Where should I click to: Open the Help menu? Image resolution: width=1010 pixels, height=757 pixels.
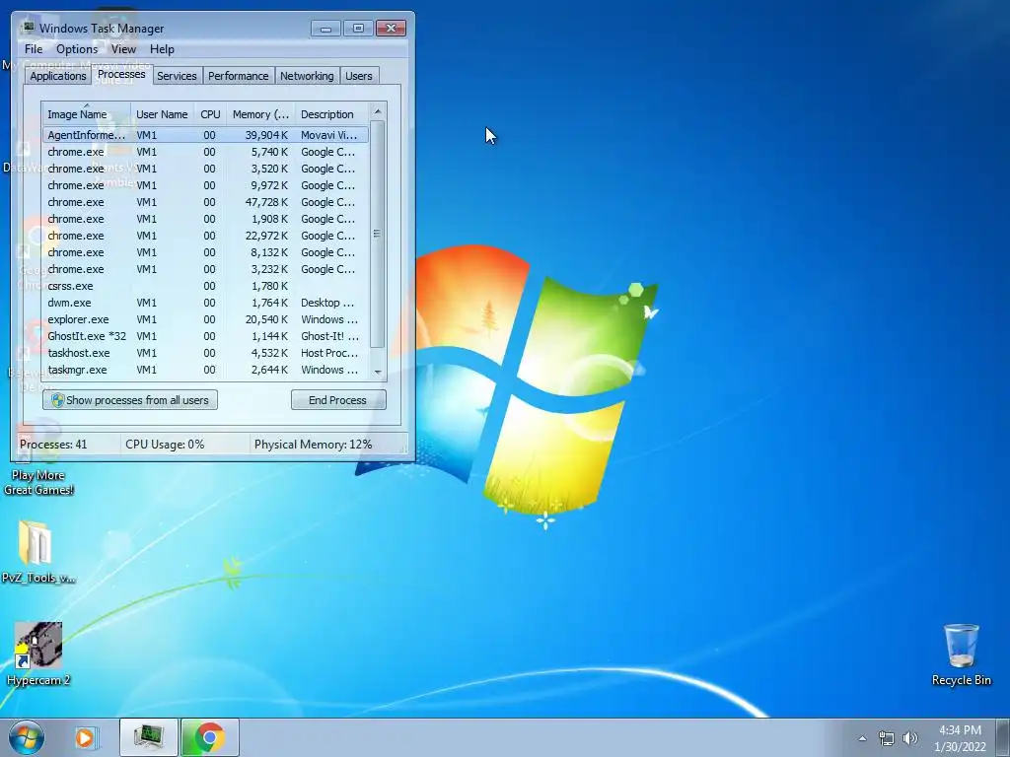162,49
